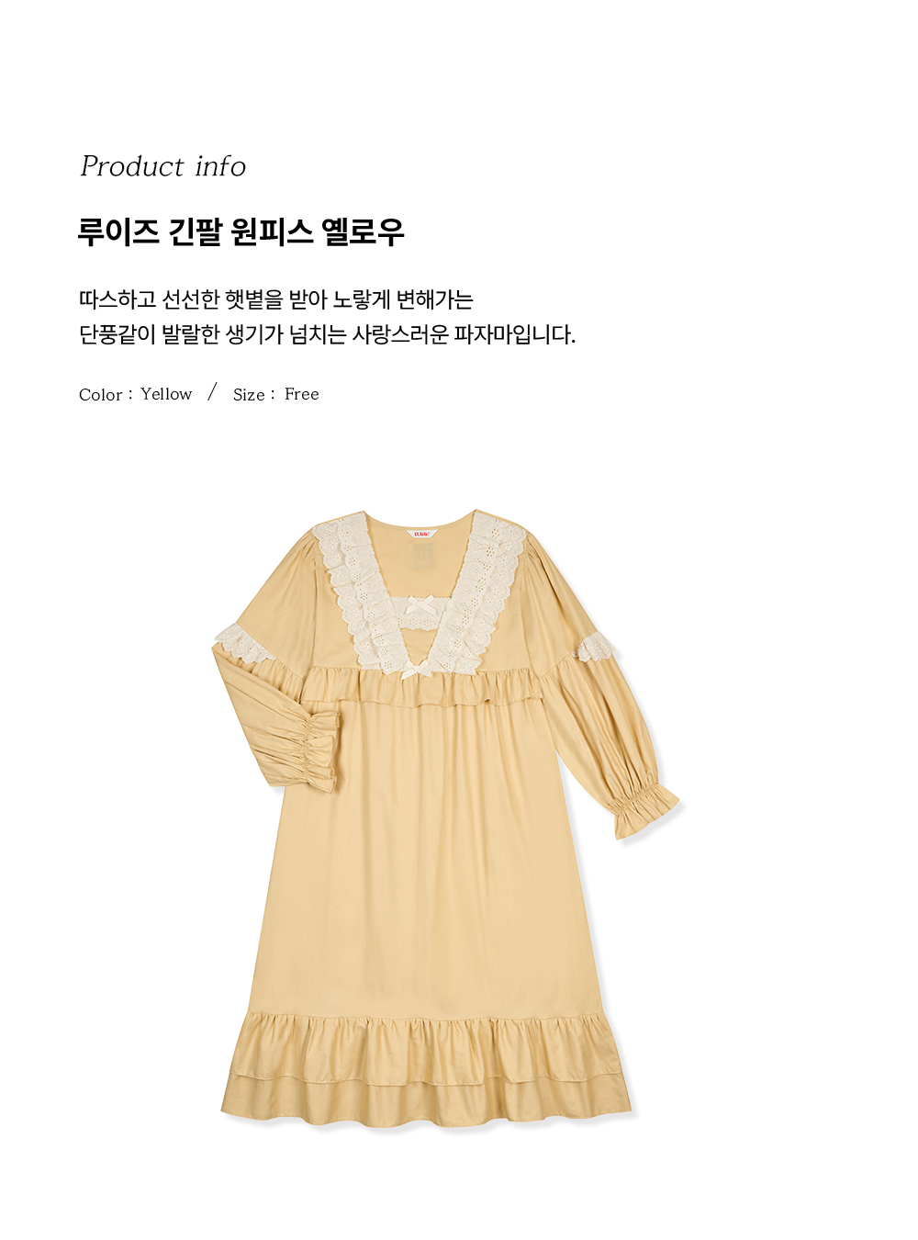Viewport: 918px width, 1240px height.
Task: Click the first description line text
Action: click(x=276, y=299)
